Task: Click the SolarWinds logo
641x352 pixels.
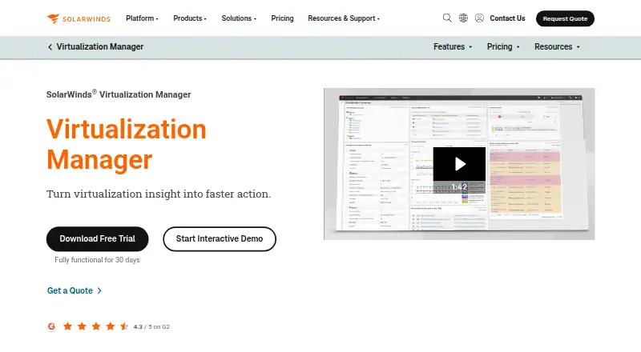Action: pos(79,18)
